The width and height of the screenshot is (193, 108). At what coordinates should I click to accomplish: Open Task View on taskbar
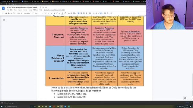[x=35, y=106]
